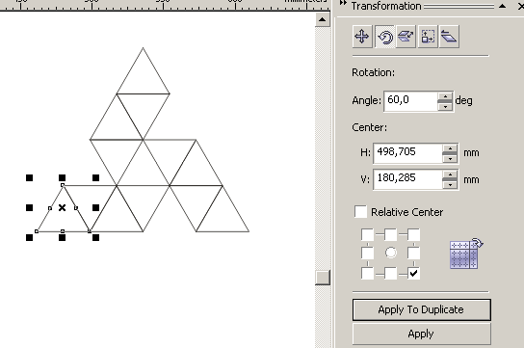Click the Center H value field
The width and height of the screenshot is (524, 348).
(x=408, y=153)
